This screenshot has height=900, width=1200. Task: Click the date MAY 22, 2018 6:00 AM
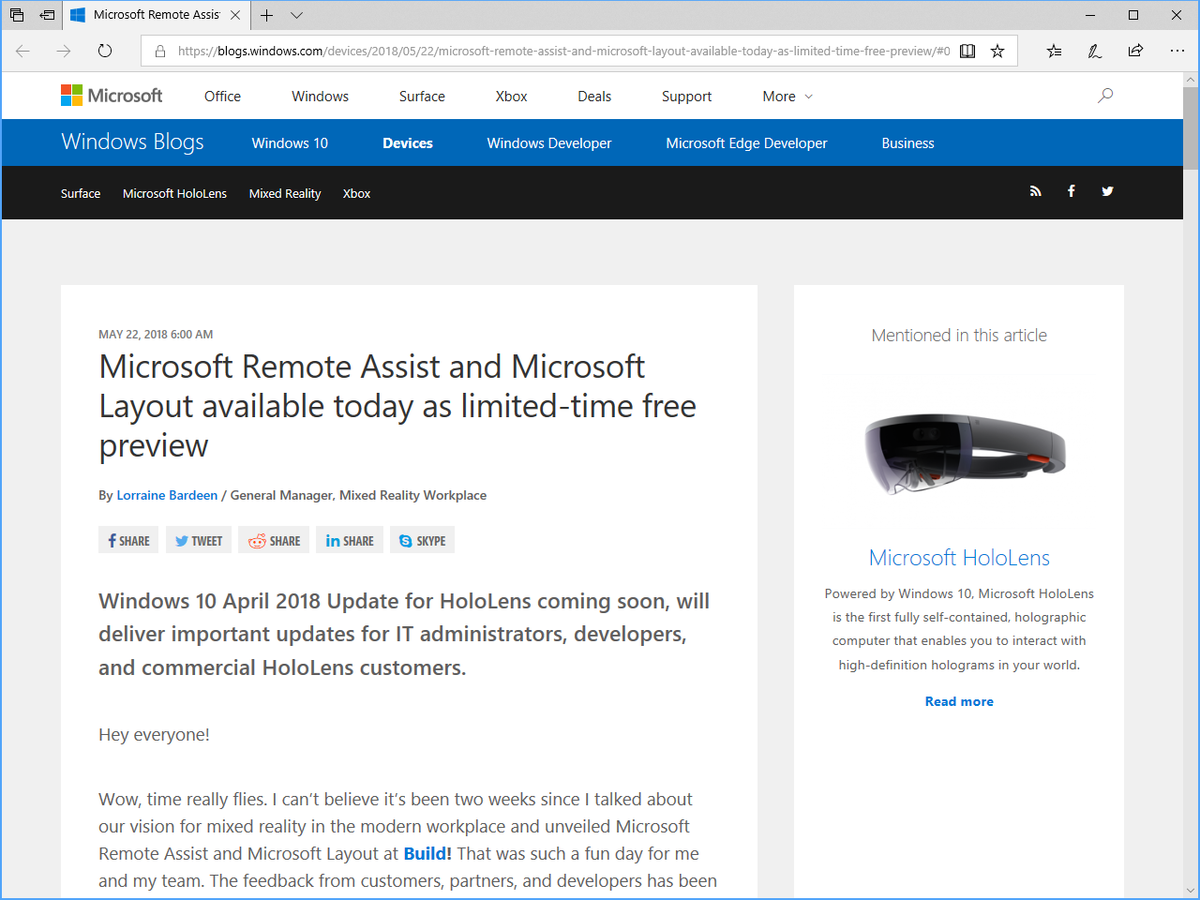click(x=156, y=335)
